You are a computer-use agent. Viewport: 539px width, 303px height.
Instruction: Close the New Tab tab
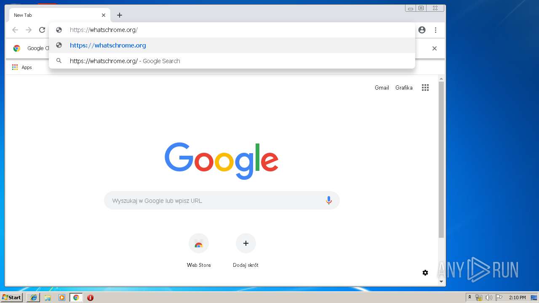[x=104, y=15]
